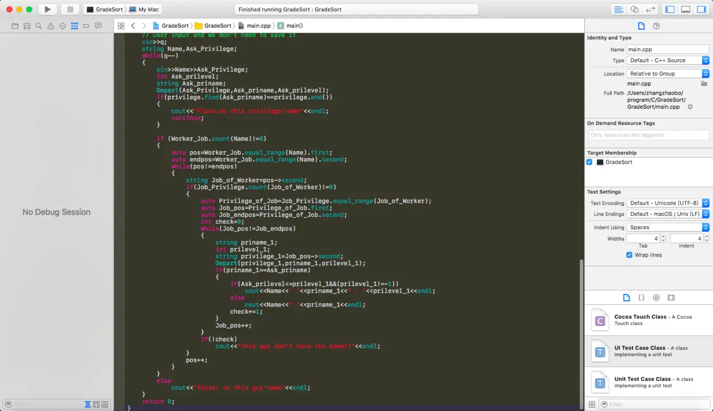Go back in editor history
The image size is (713, 411).
point(133,26)
